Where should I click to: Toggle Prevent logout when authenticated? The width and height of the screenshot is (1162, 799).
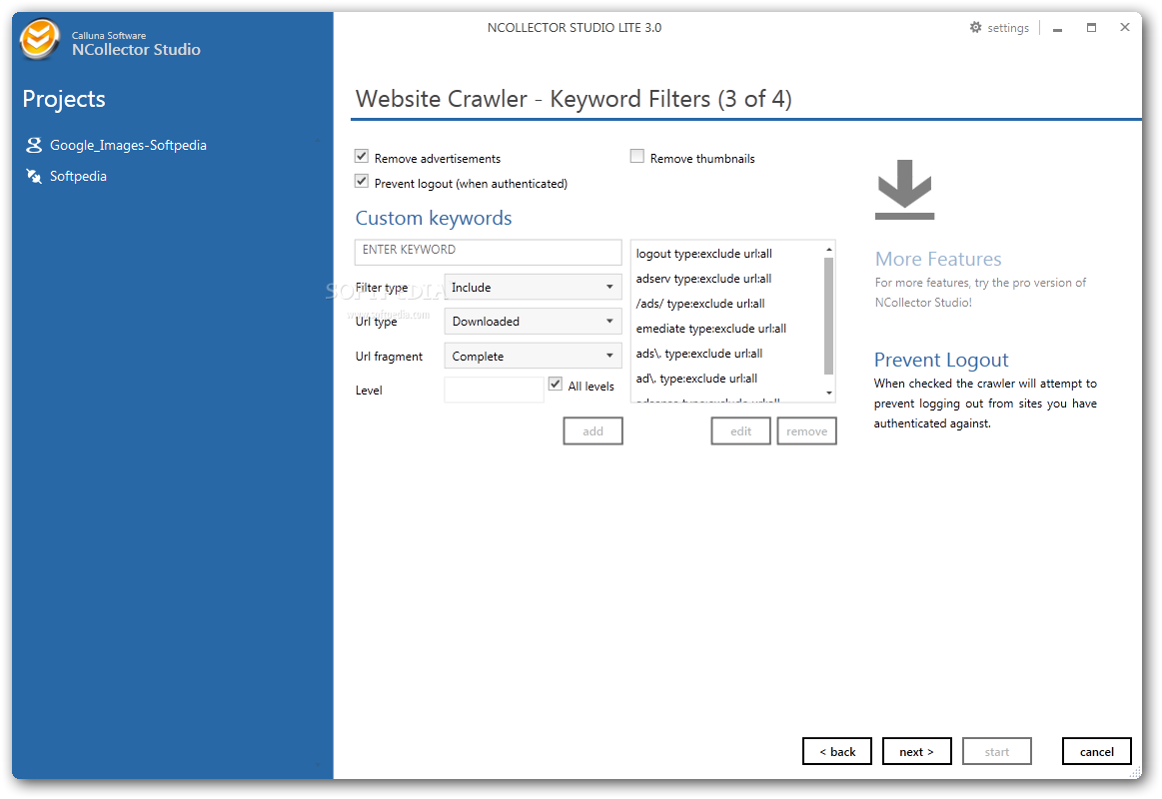click(362, 182)
